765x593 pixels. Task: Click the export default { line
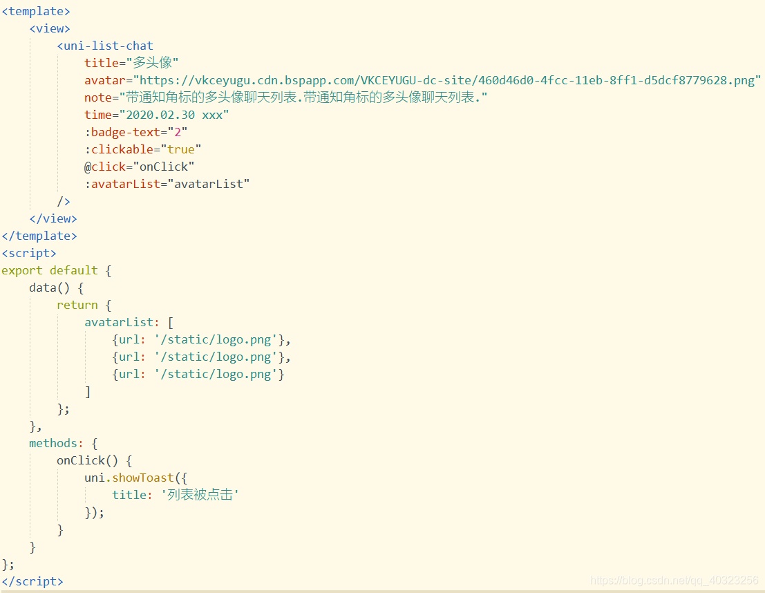pos(57,270)
